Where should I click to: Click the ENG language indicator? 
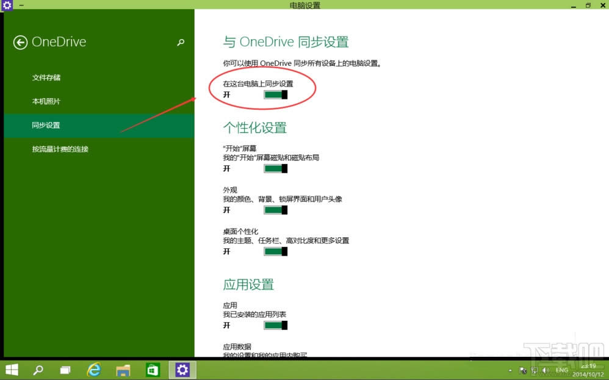coord(561,370)
